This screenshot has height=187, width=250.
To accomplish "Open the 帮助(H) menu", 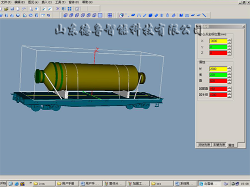I will click(87, 2).
